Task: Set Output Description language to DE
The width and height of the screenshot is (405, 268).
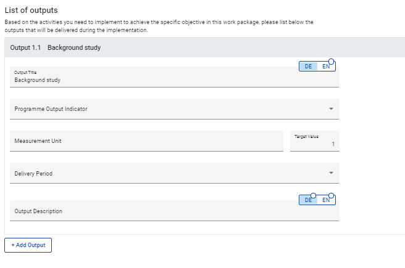Action: coord(308,200)
